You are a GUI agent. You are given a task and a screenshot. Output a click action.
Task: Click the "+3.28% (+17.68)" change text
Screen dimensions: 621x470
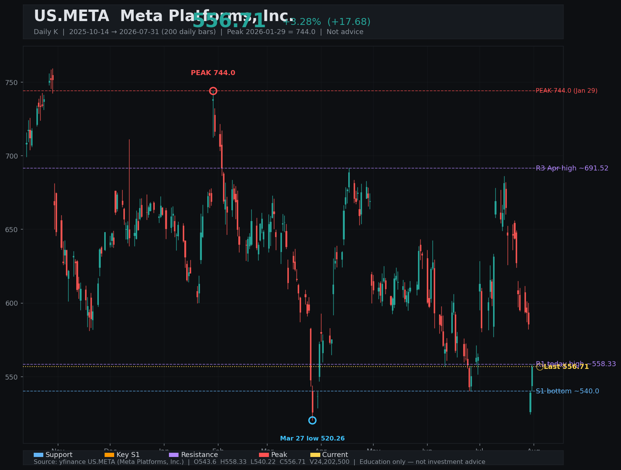coord(326,22)
